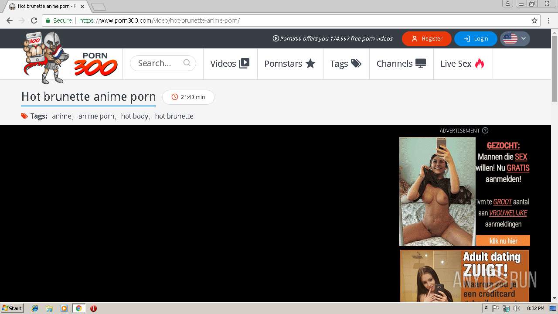The height and width of the screenshot is (314, 558).
Task: Click the vertical scrollbar thumb
Action: (x=555, y=68)
